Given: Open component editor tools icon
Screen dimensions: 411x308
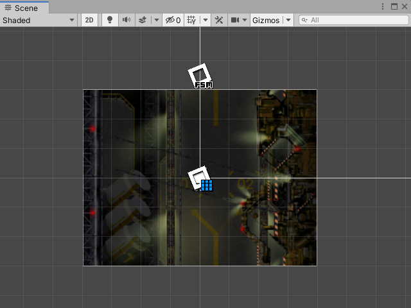Looking at the screenshot, I should tap(219, 20).
